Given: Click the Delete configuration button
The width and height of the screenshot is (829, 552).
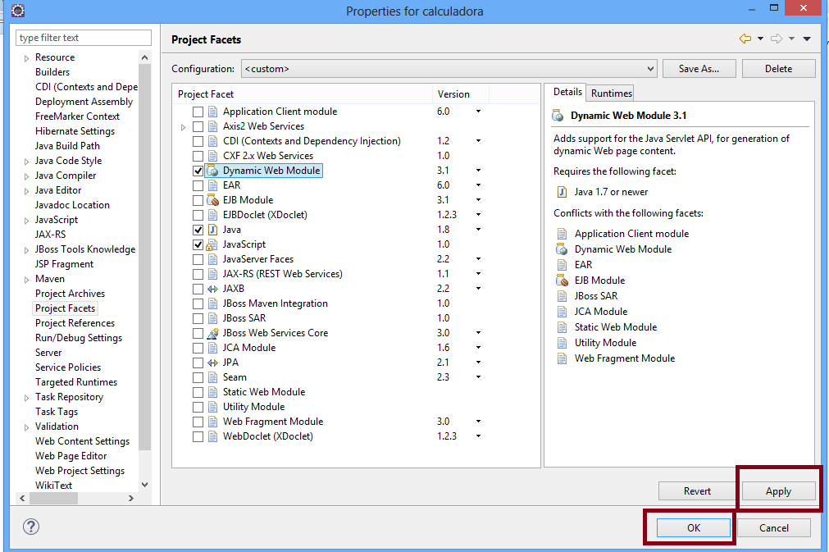Looking at the screenshot, I should (778, 69).
